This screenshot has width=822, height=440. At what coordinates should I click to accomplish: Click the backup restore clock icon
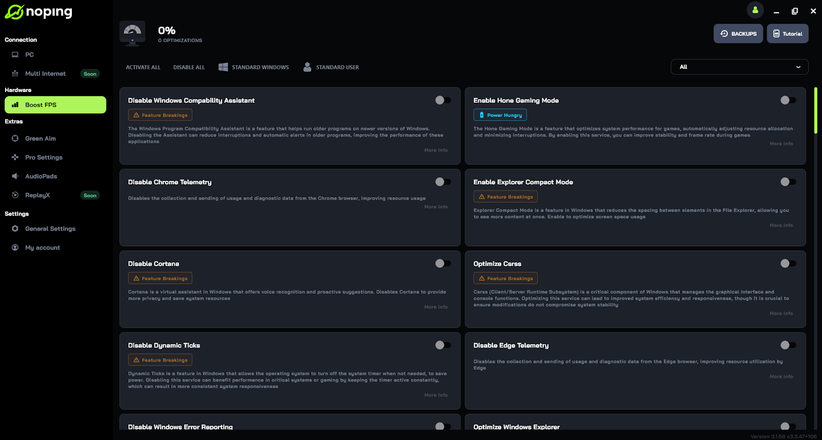point(724,33)
